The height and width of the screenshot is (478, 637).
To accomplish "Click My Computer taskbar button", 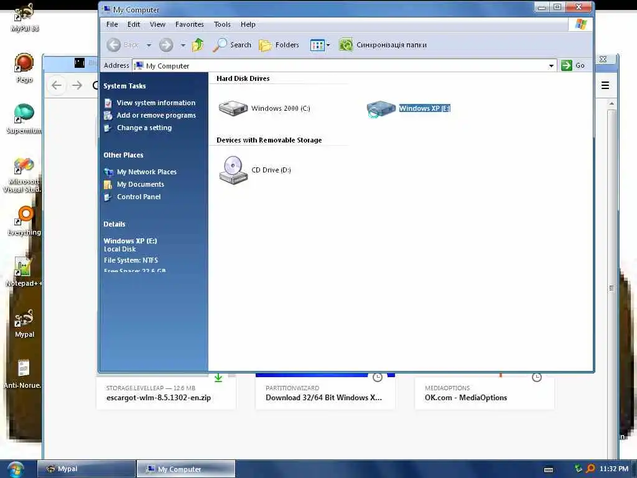I will pos(186,469).
